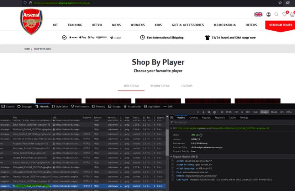Open the user account icon
295x191 pixels.
pyautogui.click(x=268, y=14)
